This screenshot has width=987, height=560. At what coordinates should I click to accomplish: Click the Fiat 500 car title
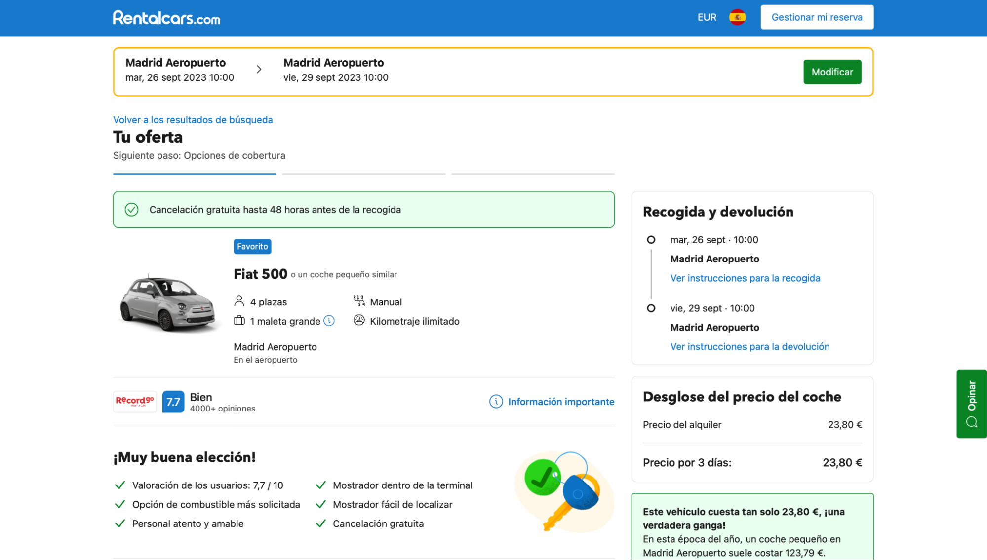[x=260, y=274]
